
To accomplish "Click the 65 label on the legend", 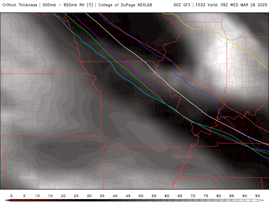I will tap(180, 196).
